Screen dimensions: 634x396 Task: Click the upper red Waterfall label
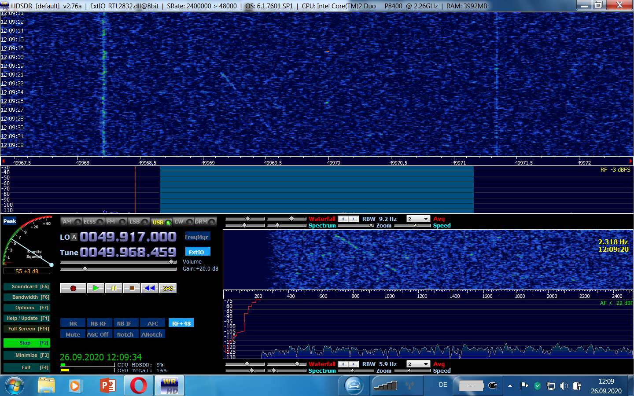[322, 219]
